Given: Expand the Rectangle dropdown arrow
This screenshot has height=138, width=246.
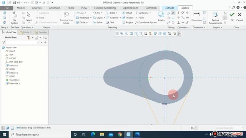Looking at the screenshot, I should (x=91, y=18).
